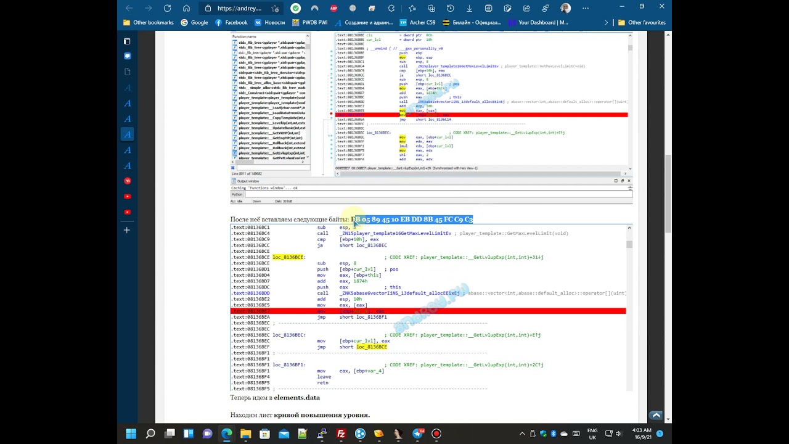
Task: Show hidden system tray icons
Action: (521, 434)
